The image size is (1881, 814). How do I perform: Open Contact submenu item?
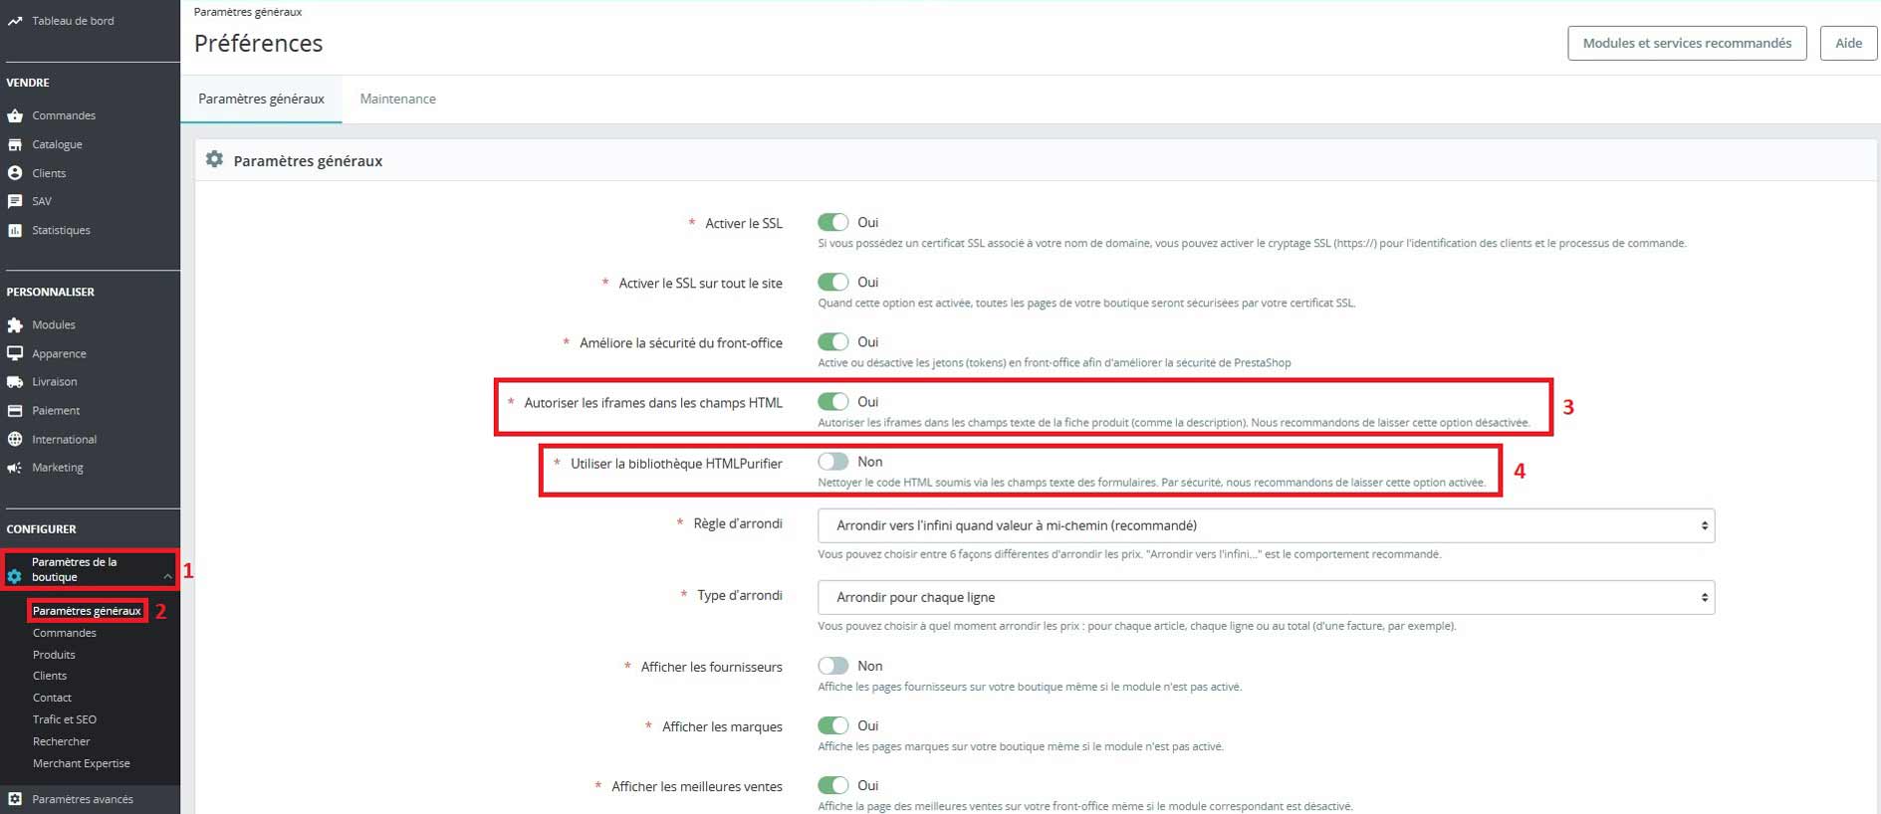(x=52, y=698)
